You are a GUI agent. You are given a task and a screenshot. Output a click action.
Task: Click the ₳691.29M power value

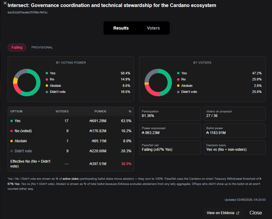[98, 121]
